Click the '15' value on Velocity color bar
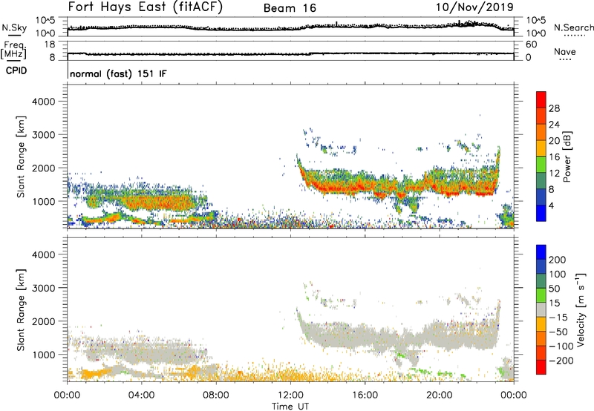The image size is (594, 411). [x=554, y=303]
